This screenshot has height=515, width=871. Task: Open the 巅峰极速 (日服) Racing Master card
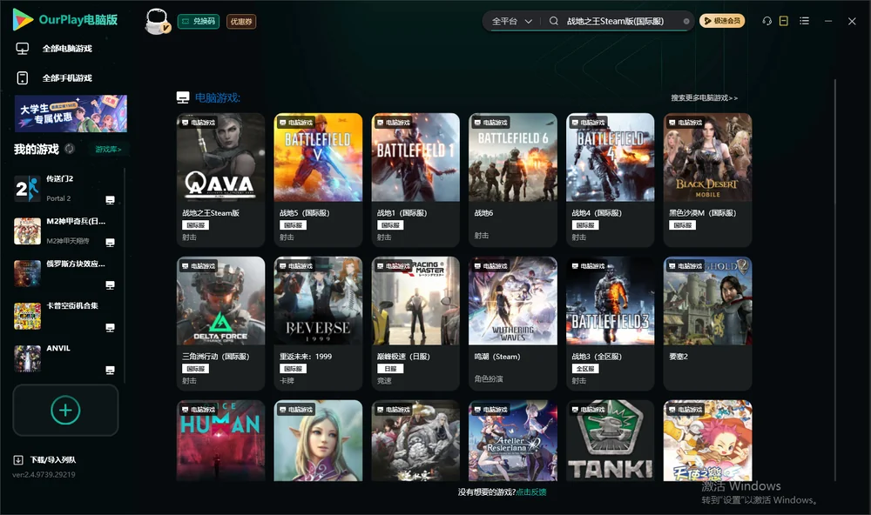point(415,324)
